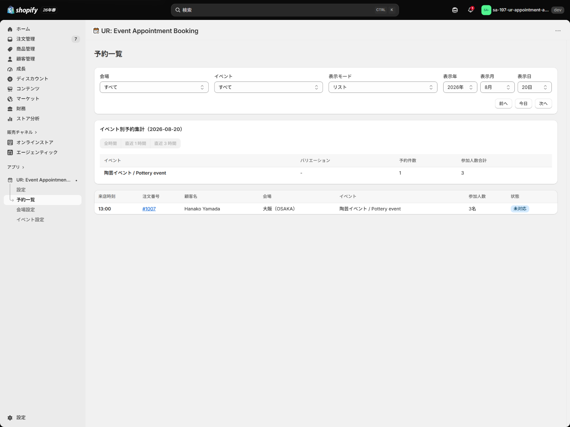Select the 全時間 time filter
The height and width of the screenshot is (427, 570).
[x=110, y=143]
